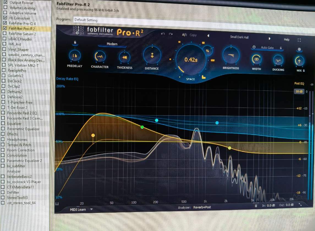Click the redo arrow icon
The height and width of the screenshot is (231, 315).
click(x=171, y=34)
